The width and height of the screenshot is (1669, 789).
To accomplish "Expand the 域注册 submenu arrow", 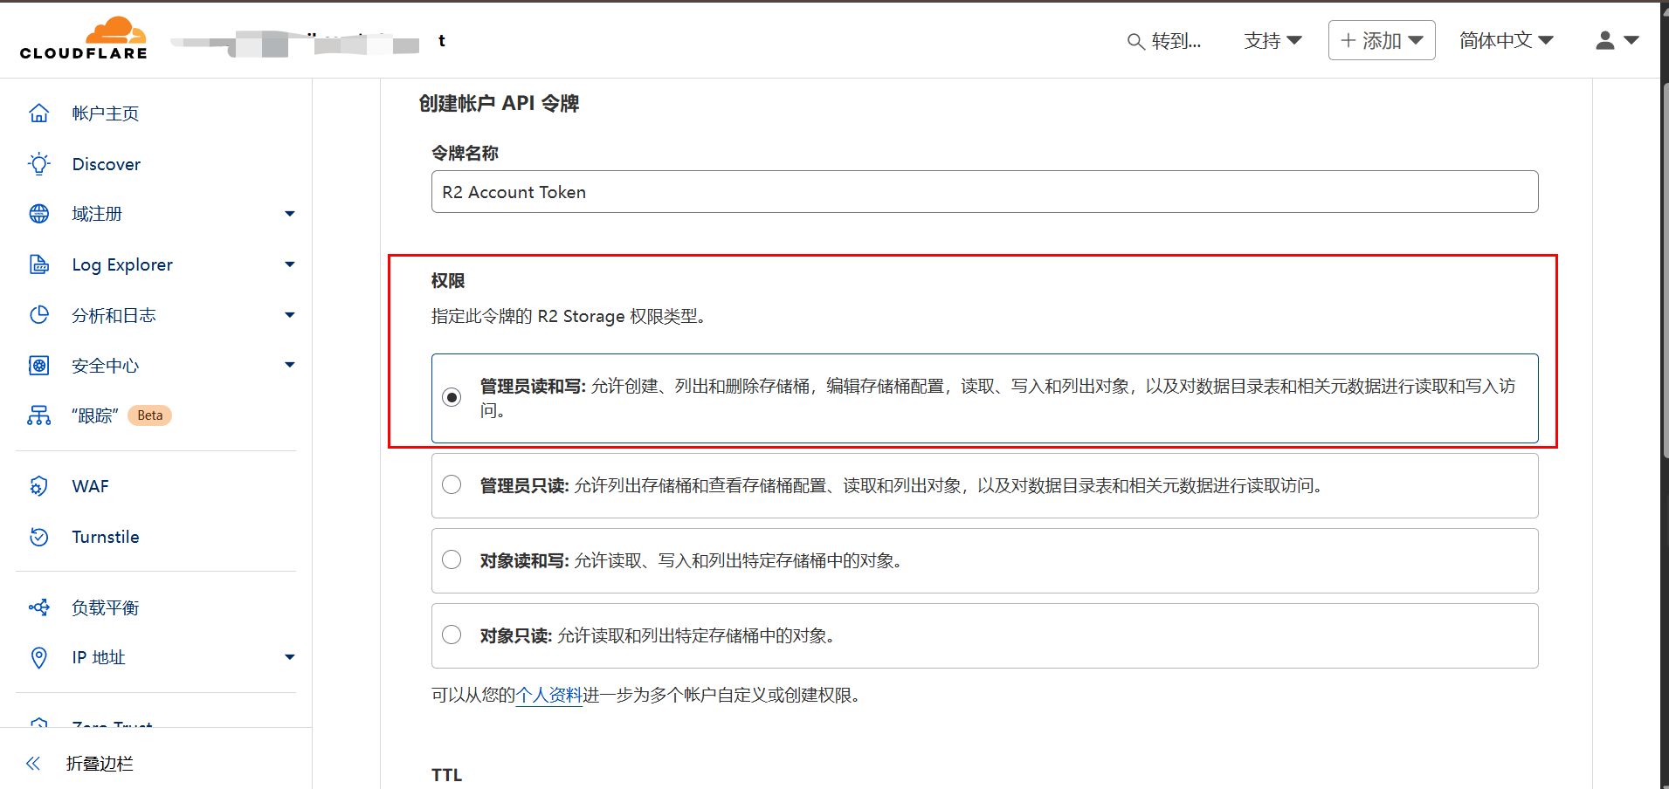I will pos(290,214).
